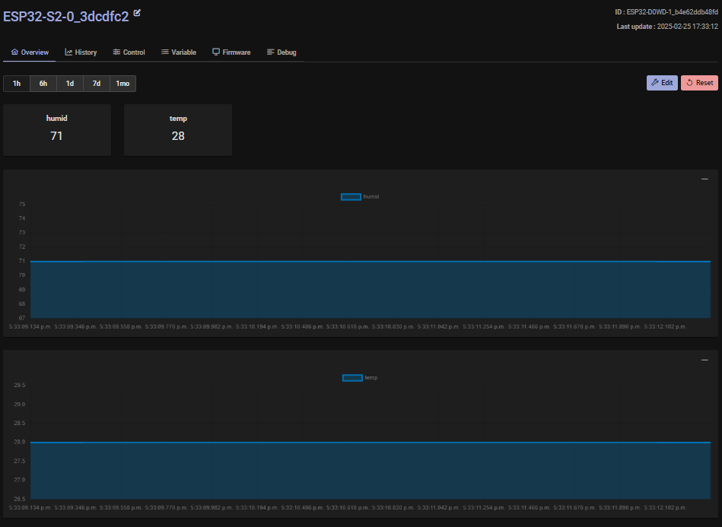Screen dimensions: 722x527
Task: Switch to the Debug tab
Action: [x=281, y=52]
